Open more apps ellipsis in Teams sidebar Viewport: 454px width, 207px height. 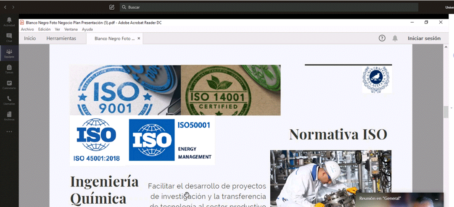[9, 131]
